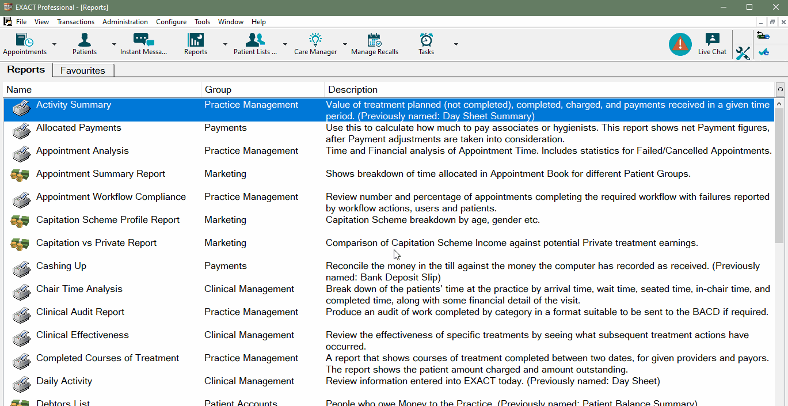Viewport: 788px width, 406px height.
Task: Click the wrench and screwdriver tools icon
Action: pyautogui.click(x=743, y=53)
